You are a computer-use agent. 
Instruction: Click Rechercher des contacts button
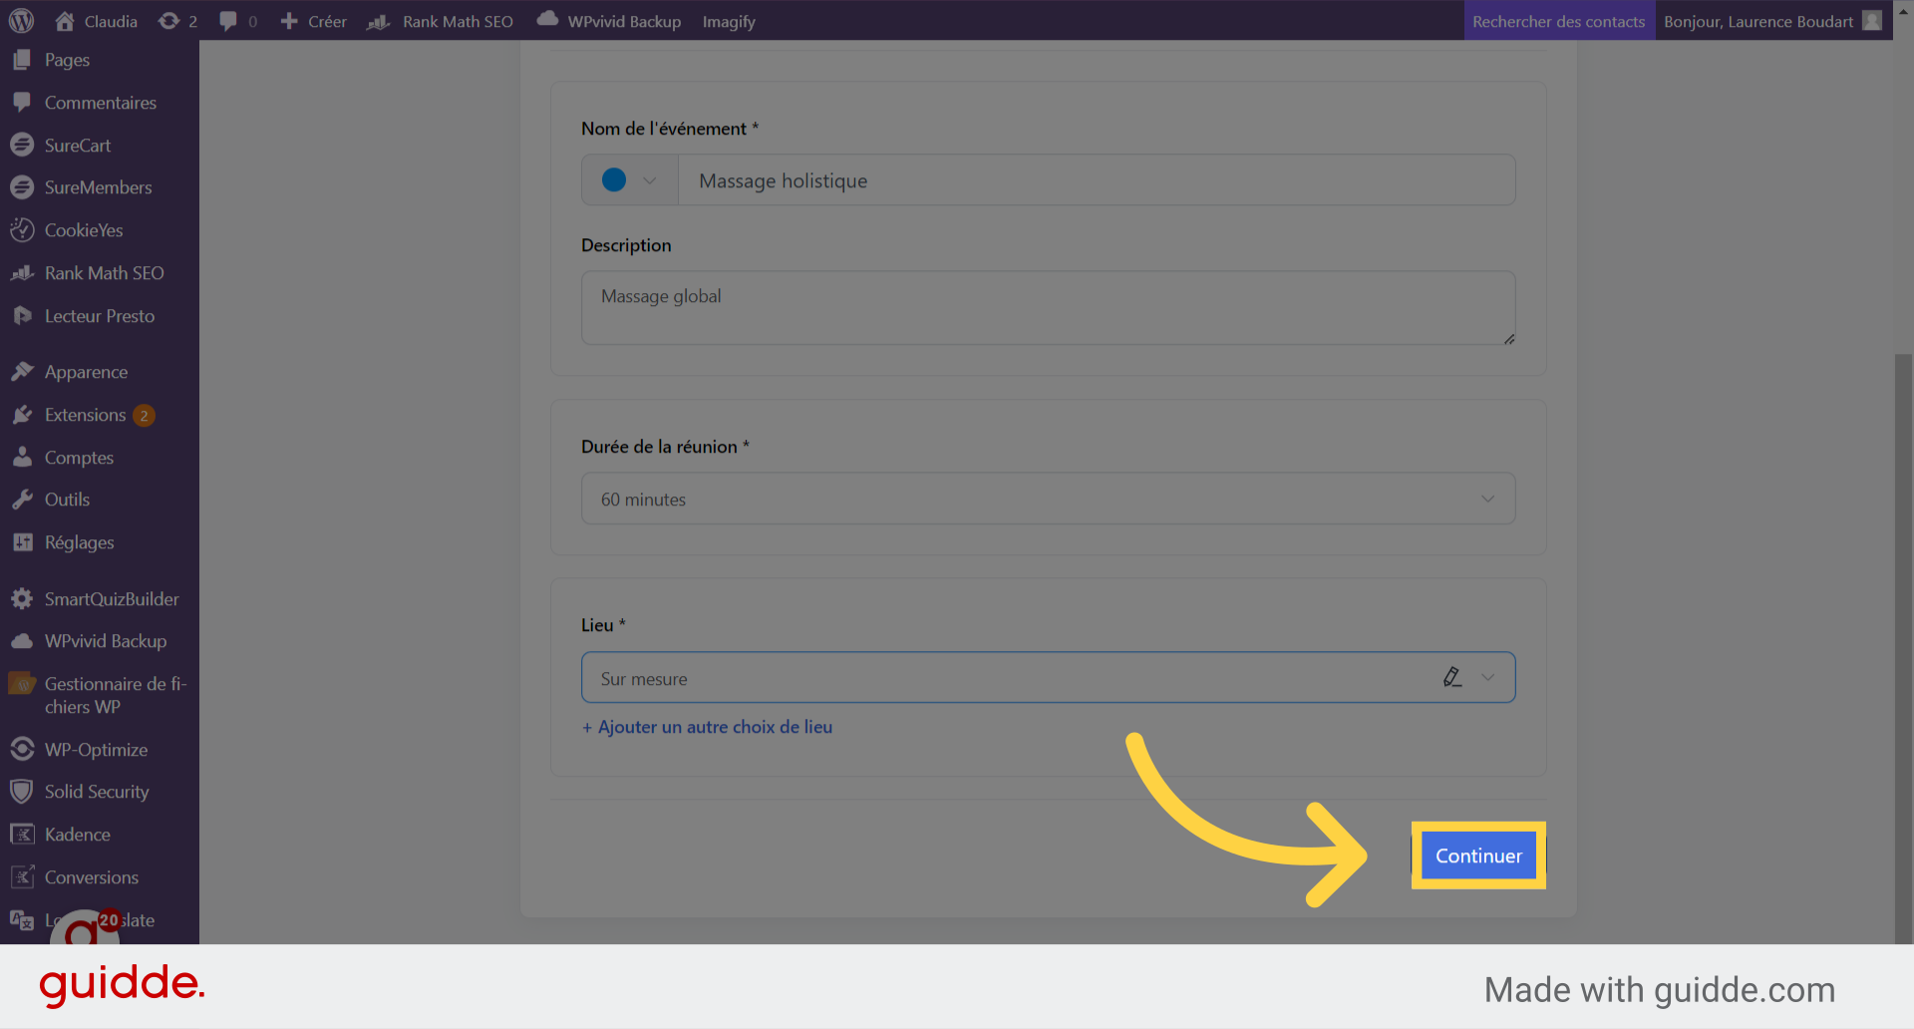point(1558,21)
